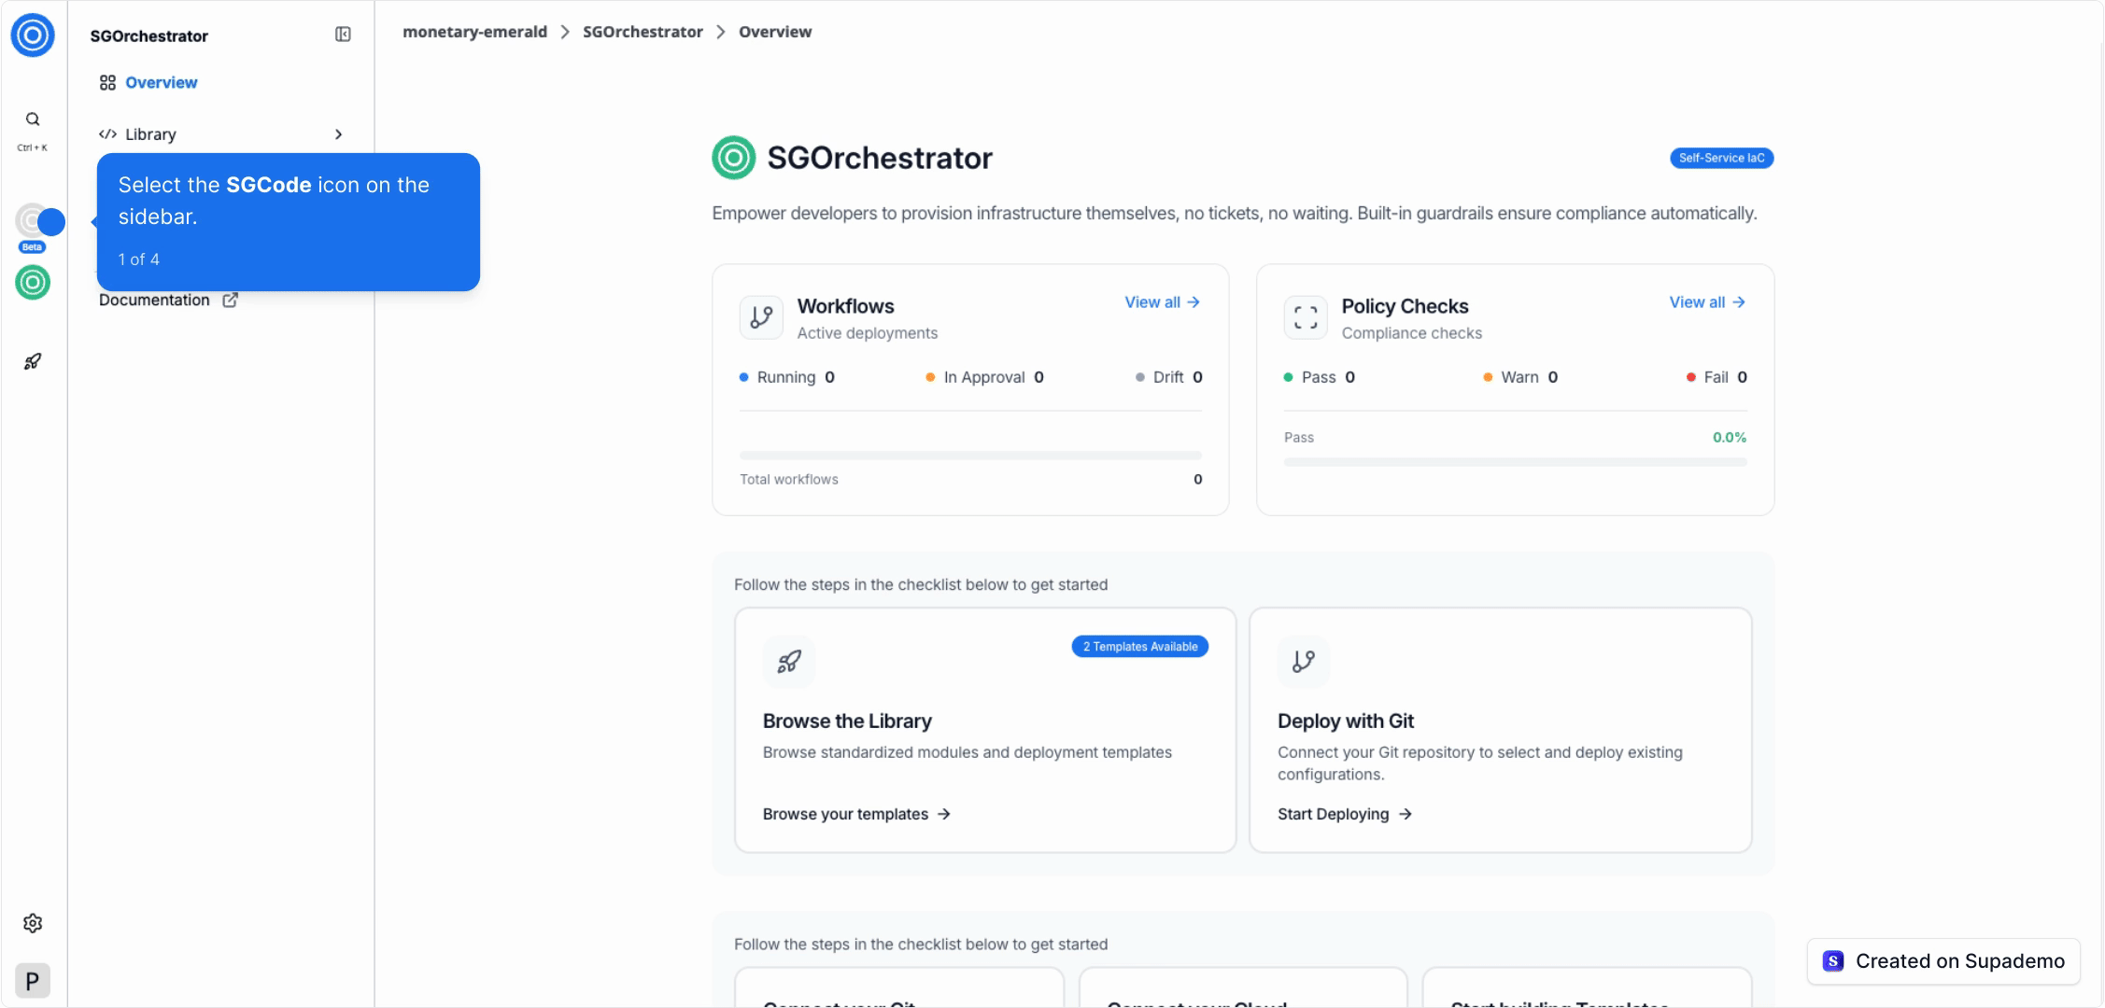Open search using the magnifier icon
Screen dimensions: 2105x1008
pos(33,119)
